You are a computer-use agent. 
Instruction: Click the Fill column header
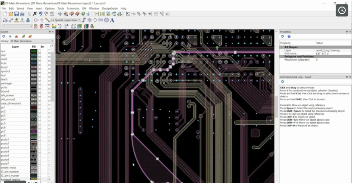[34, 47]
